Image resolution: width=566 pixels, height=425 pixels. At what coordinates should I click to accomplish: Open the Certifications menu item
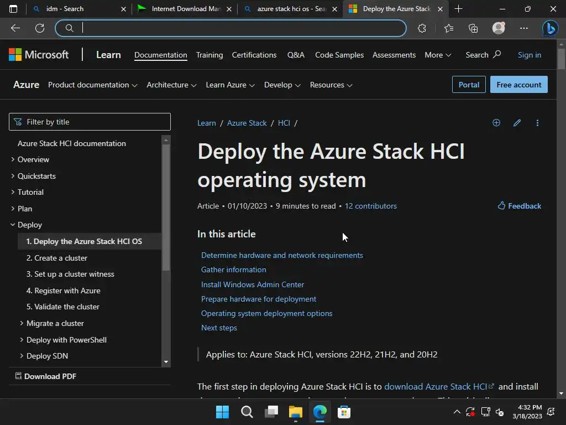[x=254, y=55]
